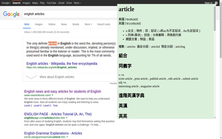This screenshot has width=222, height=139.
Task: Click the article headword in dictionary popup
Action: 126,9
